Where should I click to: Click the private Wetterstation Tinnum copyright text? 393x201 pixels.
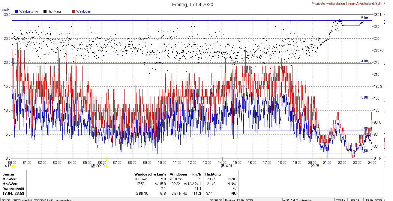[346, 3]
